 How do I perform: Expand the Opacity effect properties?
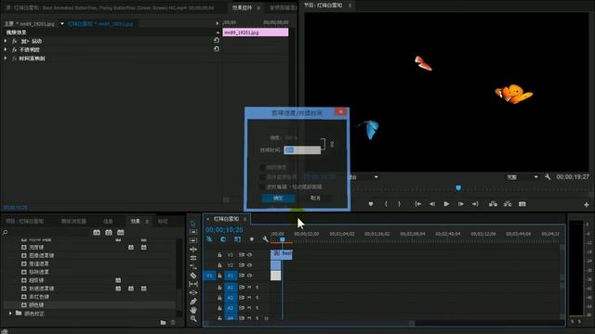tap(6, 49)
